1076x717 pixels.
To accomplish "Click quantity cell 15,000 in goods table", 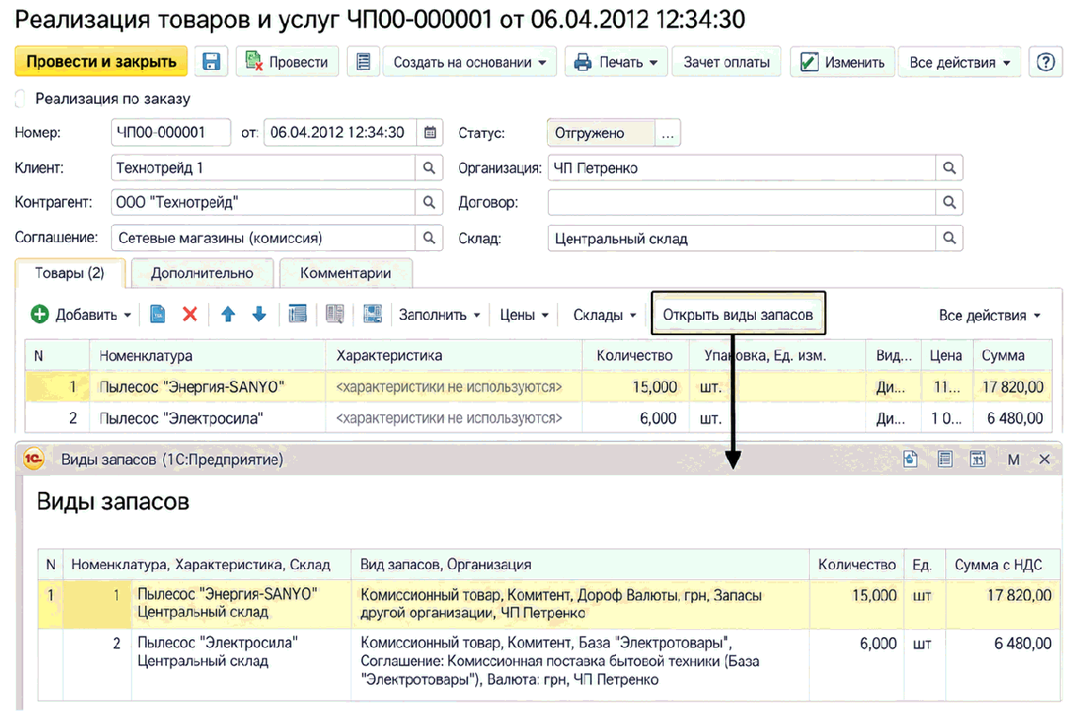I will 637,387.
